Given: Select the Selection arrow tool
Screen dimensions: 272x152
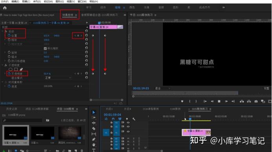Looking at the screenshot, I should click(x=94, y=112).
